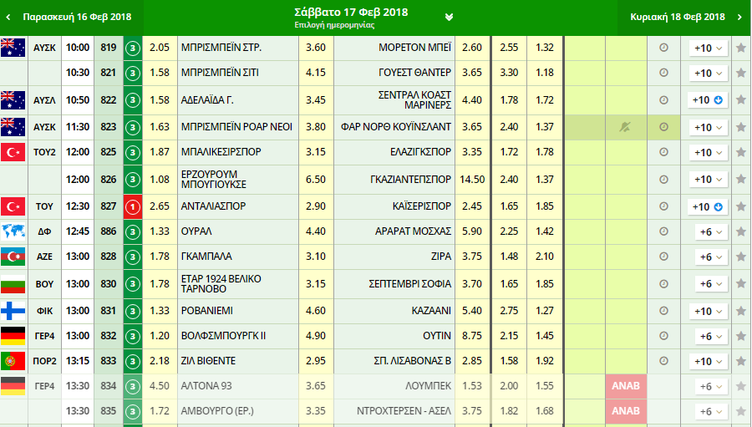Select home win odds 2.05 for match 819
This screenshot has width=752, height=427.
coord(159,48)
